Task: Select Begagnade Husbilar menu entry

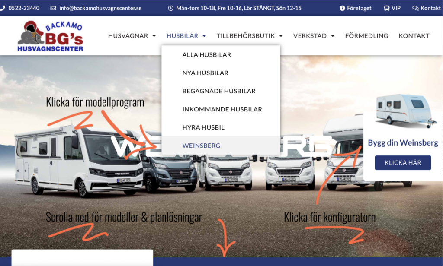Action: coord(221,91)
